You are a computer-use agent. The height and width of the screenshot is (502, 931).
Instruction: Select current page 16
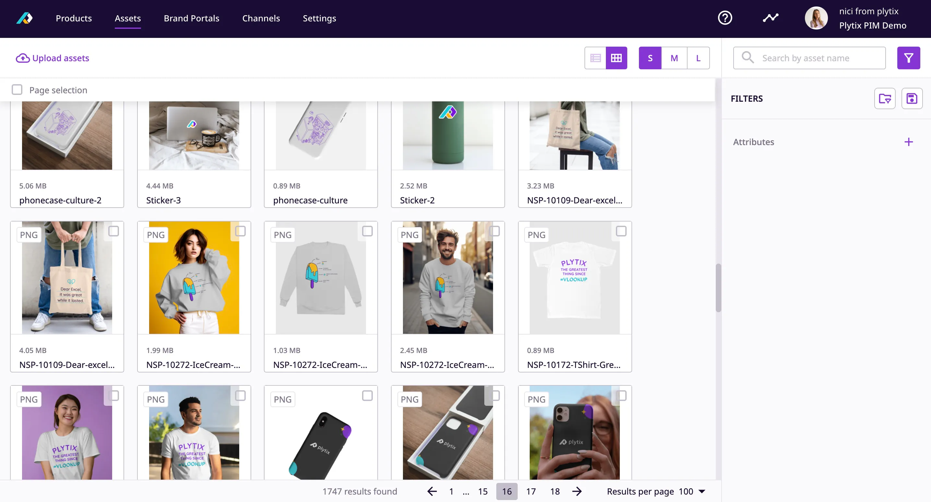coord(507,491)
